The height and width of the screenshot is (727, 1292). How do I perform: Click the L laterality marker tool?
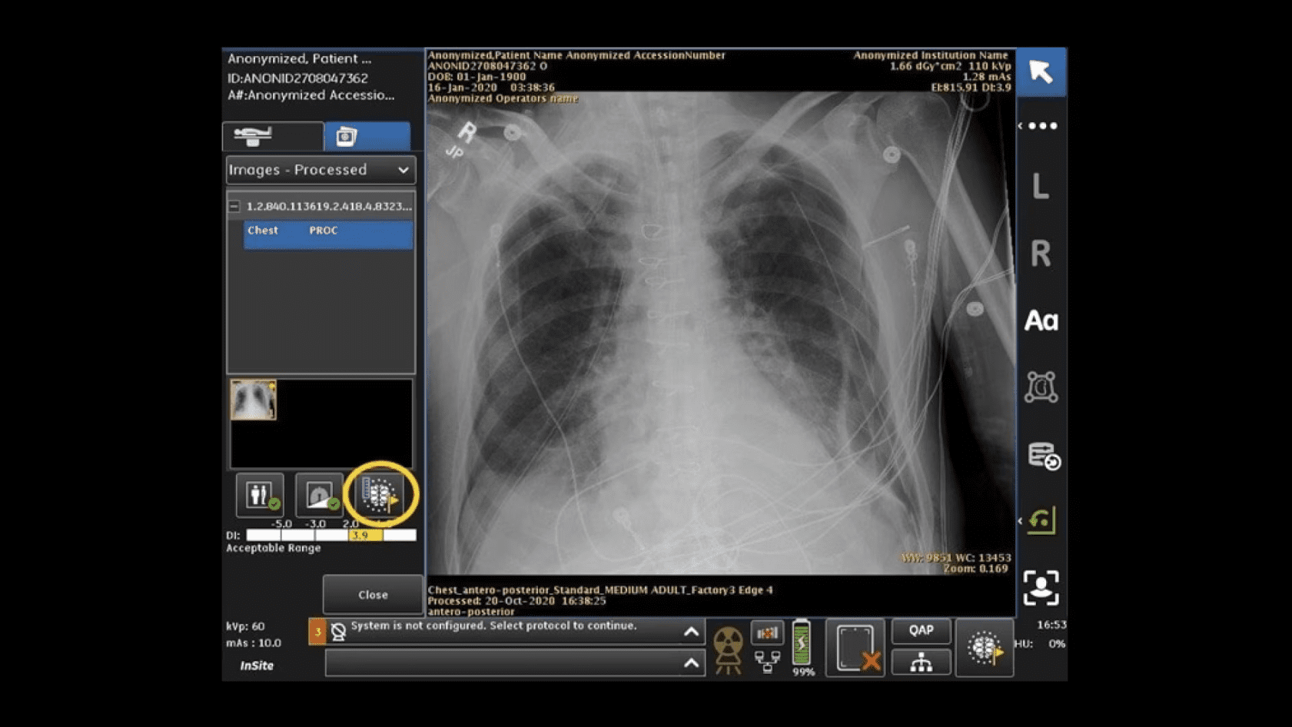click(x=1041, y=187)
